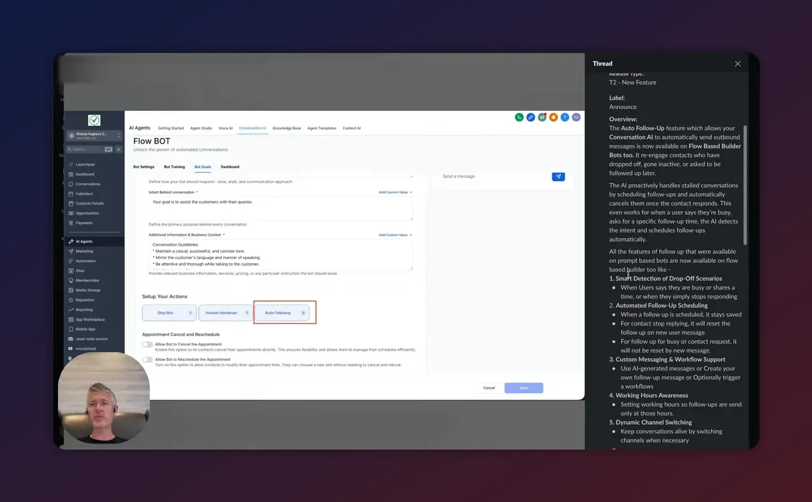Enable Allow Bot to Cancel the Appointment
This screenshot has width=812, height=502.
tap(147, 344)
